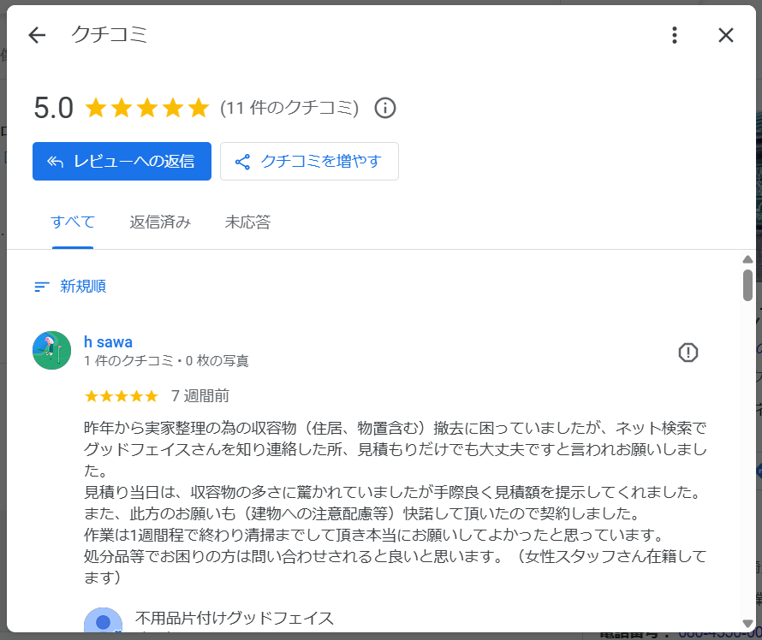This screenshot has height=640, width=762.
Task: Flag h sawa's review as inappropriate
Action: click(688, 353)
